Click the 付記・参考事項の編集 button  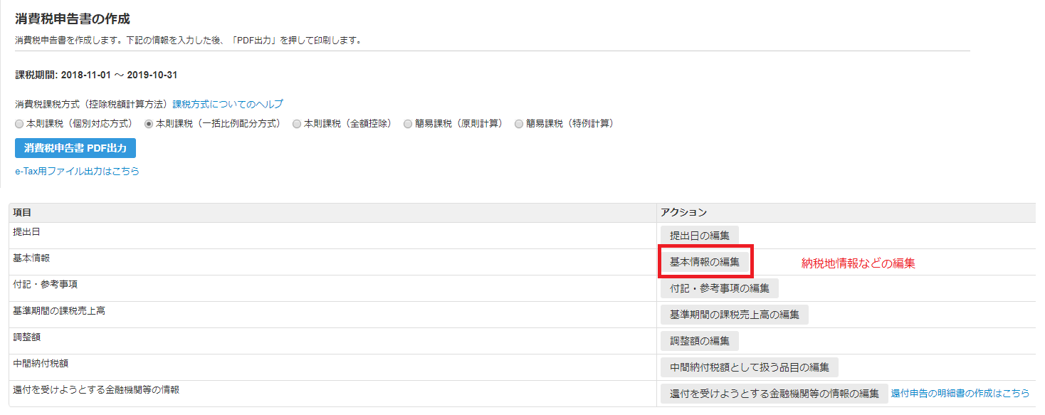(719, 288)
